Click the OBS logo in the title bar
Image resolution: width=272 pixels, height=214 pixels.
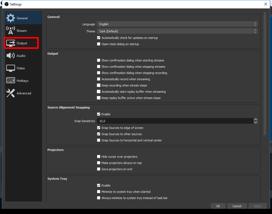point(6,4)
